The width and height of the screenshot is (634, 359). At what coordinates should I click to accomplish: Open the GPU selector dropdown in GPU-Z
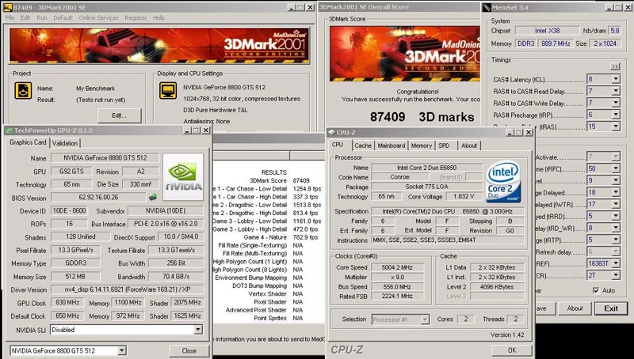pos(122,350)
